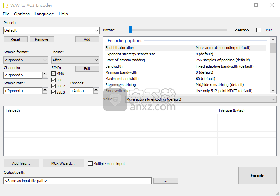The height and width of the screenshot is (196, 280).
Task: Click the Encoding options group header
Action: 125,41
